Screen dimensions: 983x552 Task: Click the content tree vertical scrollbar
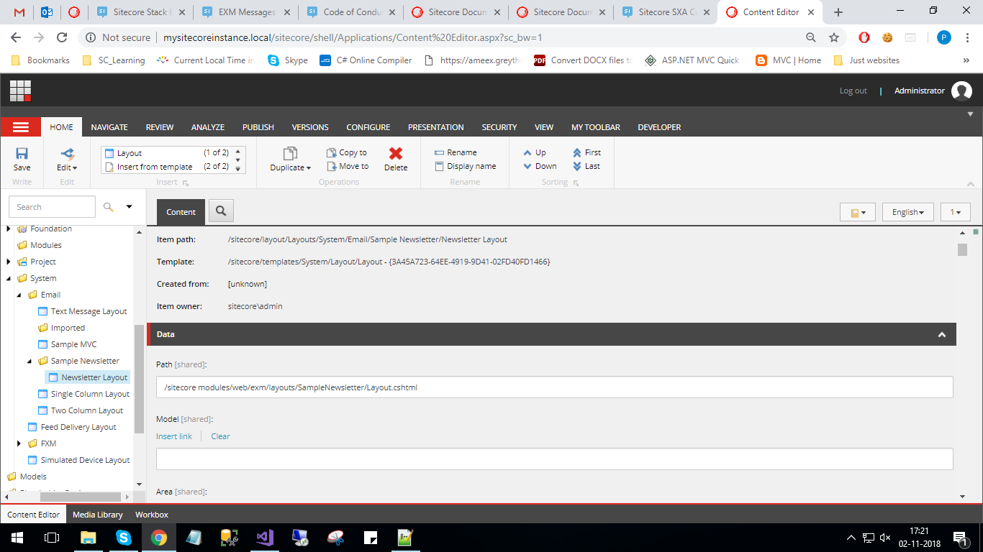pos(140,379)
